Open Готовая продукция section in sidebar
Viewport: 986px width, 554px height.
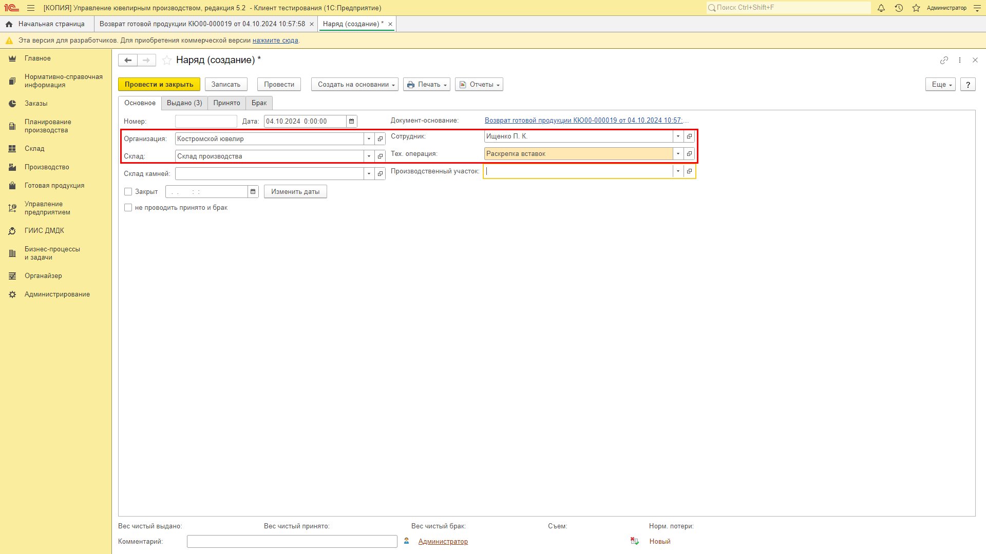pyautogui.click(x=55, y=186)
